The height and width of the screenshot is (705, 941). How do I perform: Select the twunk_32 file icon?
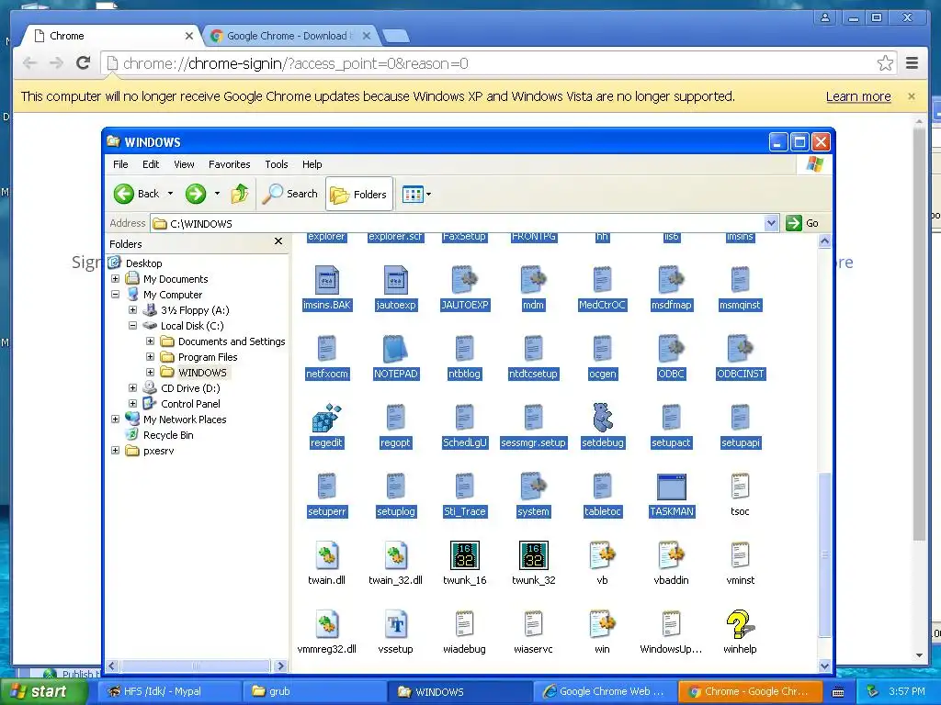(x=534, y=555)
